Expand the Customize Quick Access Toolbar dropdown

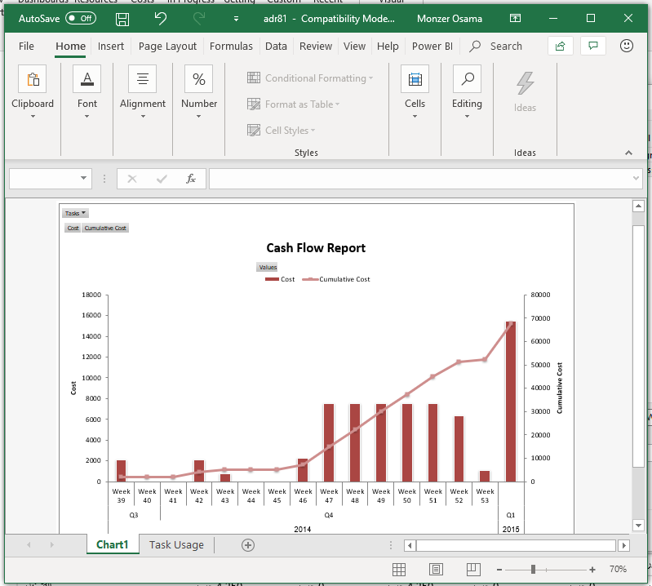[x=237, y=18]
